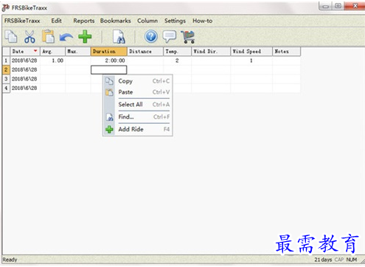The width and height of the screenshot is (365, 267).
Task: Click the speech bubble feedback icon
Action: tap(170, 37)
